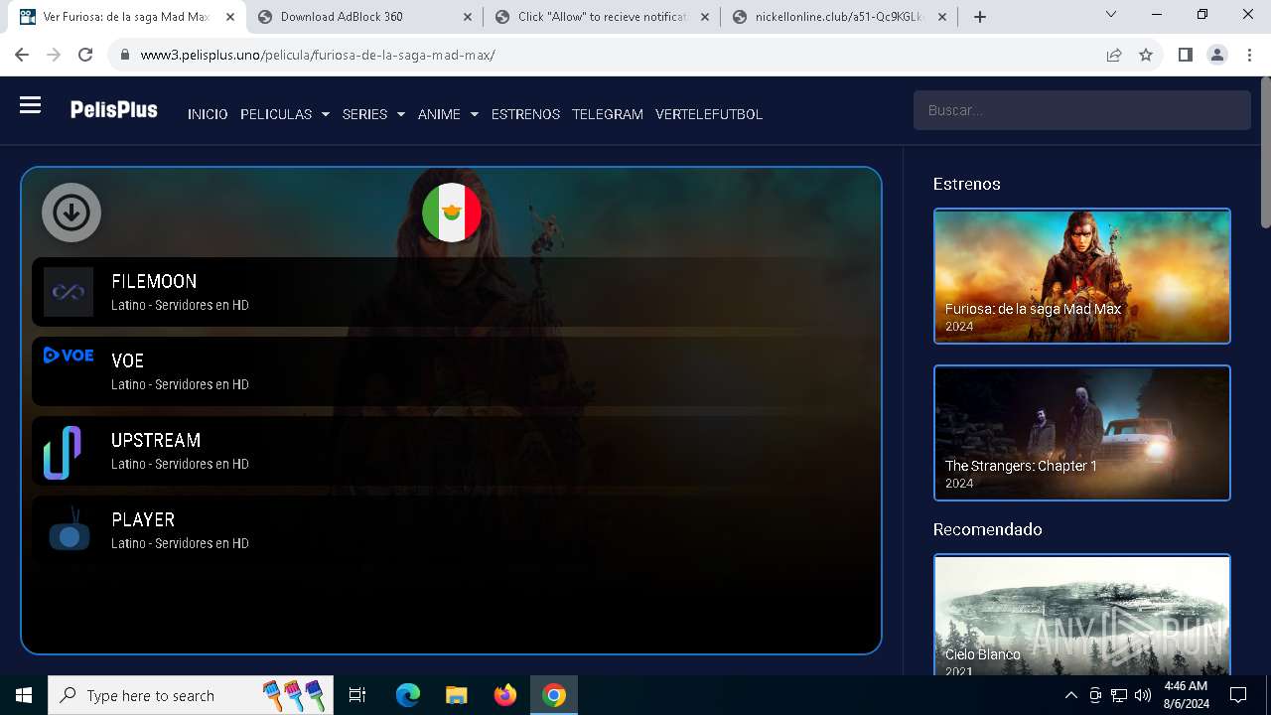The height and width of the screenshot is (715, 1271).
Task: Show hidden system tray icons
Action: [1070, 695]
